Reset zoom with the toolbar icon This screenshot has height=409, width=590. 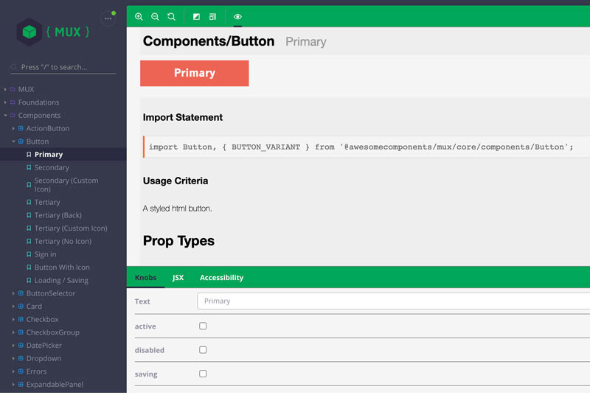click(x=171, y=16)
